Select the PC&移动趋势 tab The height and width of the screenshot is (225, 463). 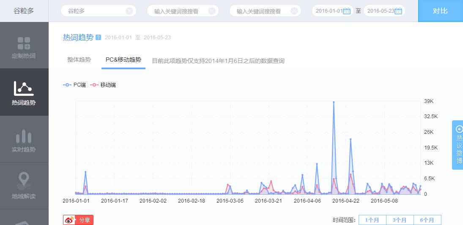[x=123, y=60]
